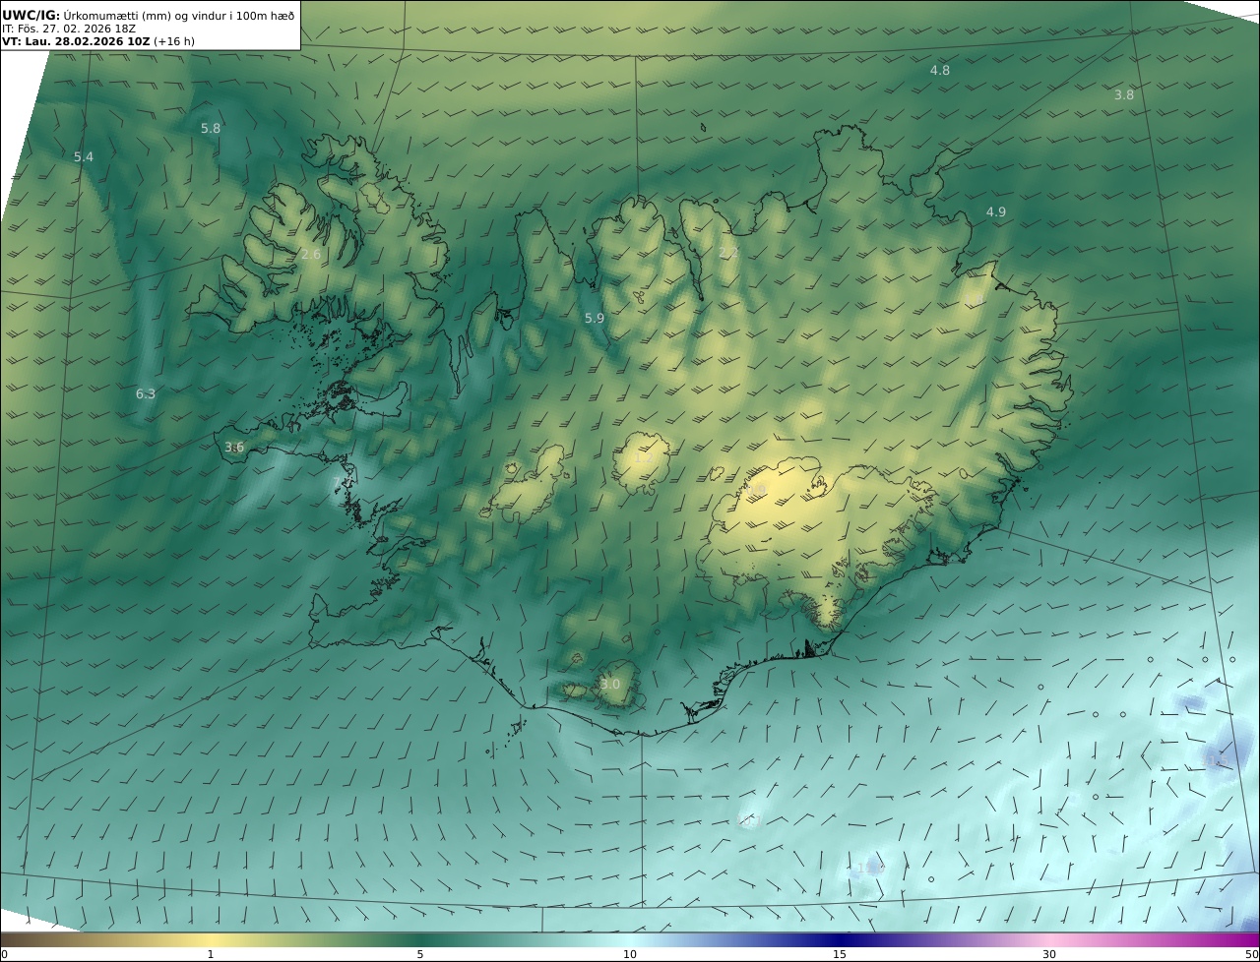The height and width of the screenshot is (962, 1260).
Task: Click the 5.4 value label on map
Action: point(84,156)
